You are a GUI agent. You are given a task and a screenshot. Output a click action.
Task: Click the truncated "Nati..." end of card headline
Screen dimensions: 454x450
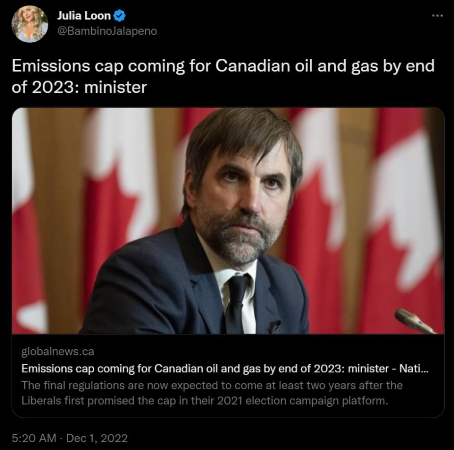click(417, 369)
